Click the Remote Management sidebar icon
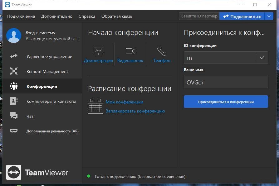This screenshot has height=186, width=279. coord(14,71)
